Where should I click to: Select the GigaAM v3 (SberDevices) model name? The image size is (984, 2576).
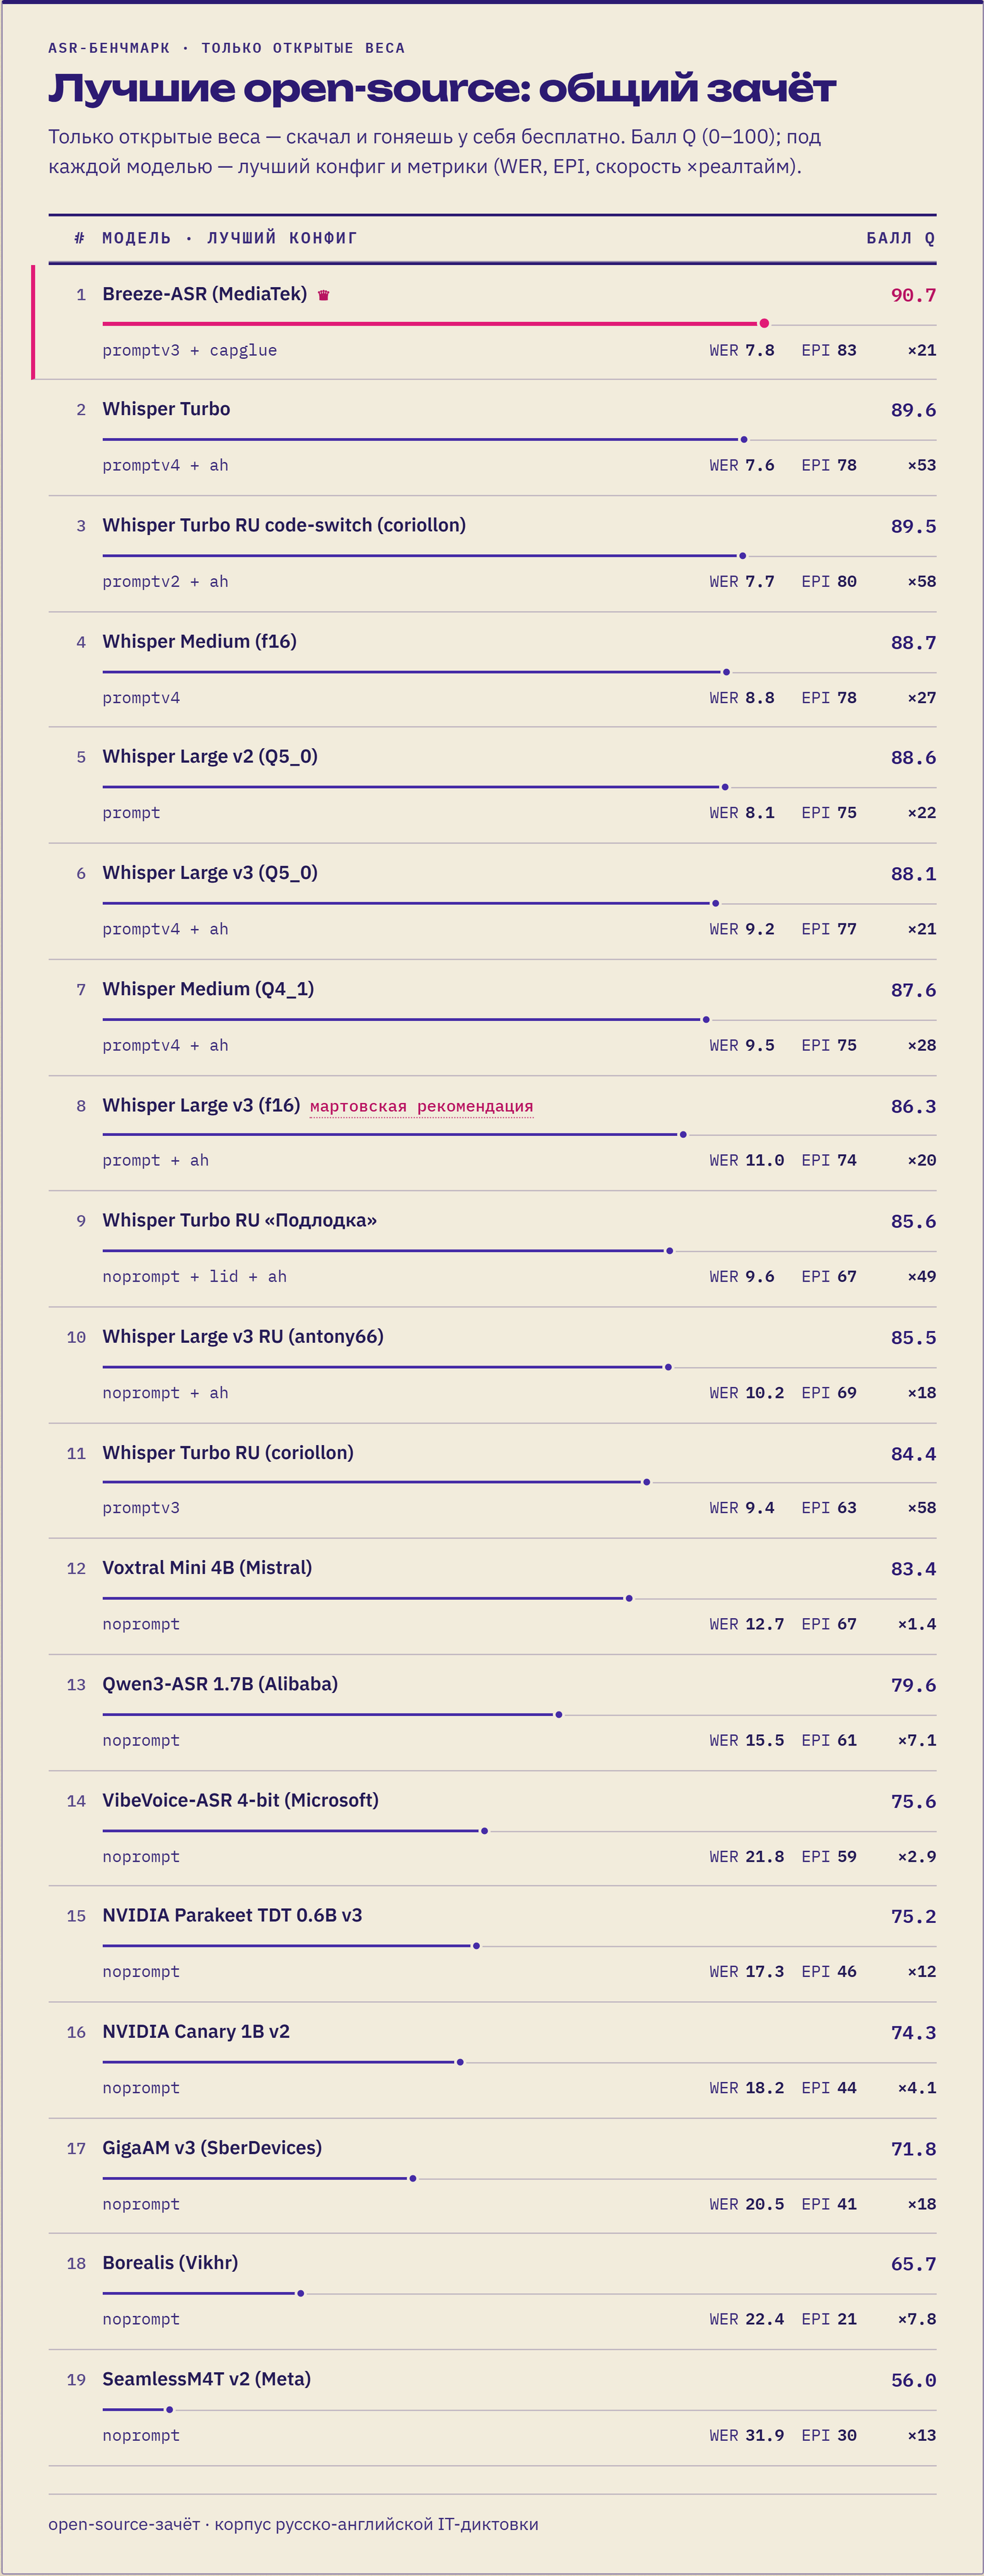click(x=212, y=2147)
